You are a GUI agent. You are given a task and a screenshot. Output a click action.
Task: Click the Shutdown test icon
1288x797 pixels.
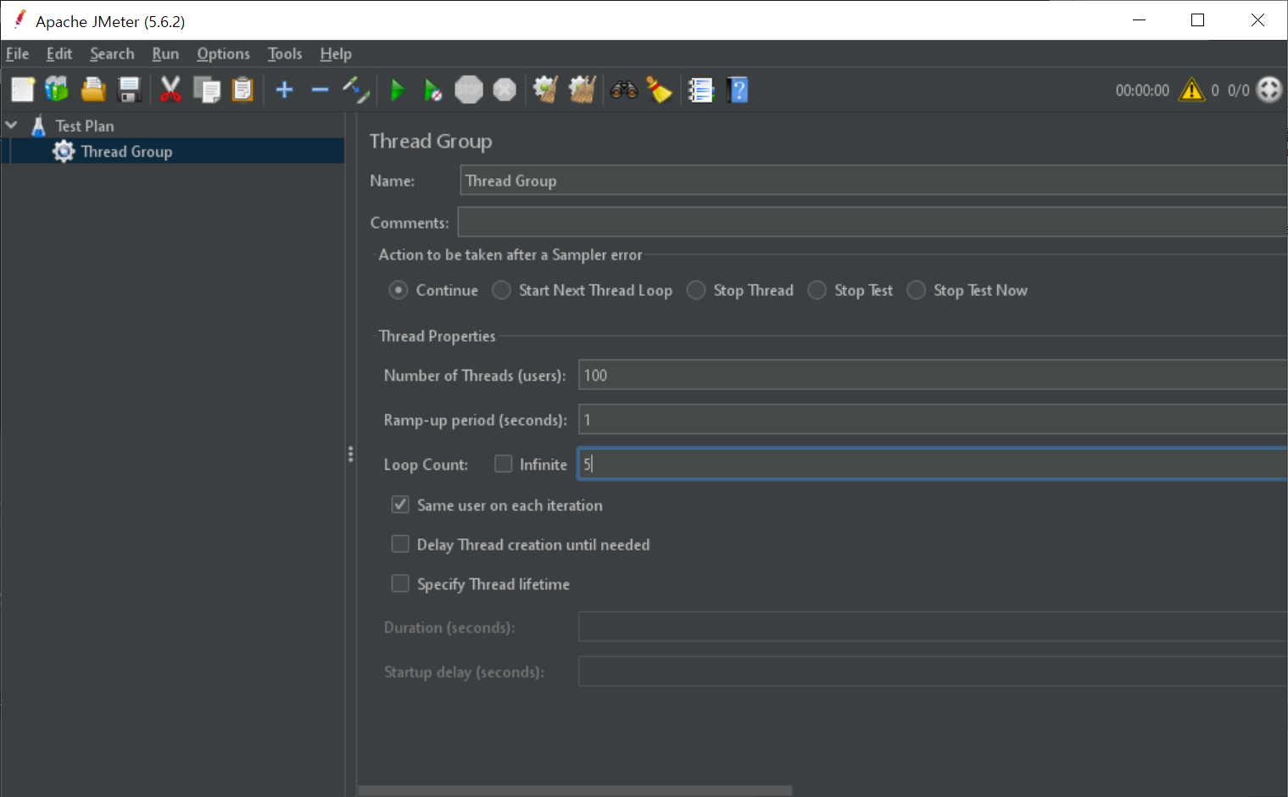click(505, 89)
